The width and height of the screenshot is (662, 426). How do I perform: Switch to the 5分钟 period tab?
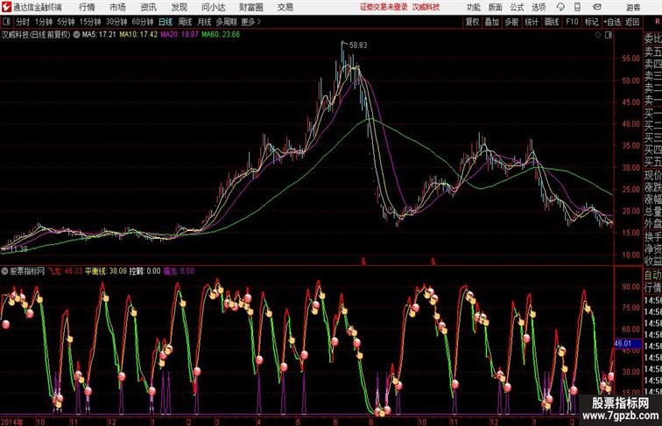tap(66, 22)
